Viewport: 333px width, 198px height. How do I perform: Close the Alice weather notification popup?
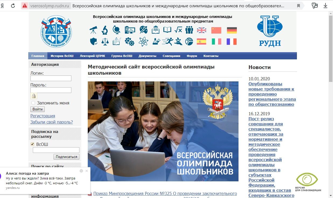[87, 171]
